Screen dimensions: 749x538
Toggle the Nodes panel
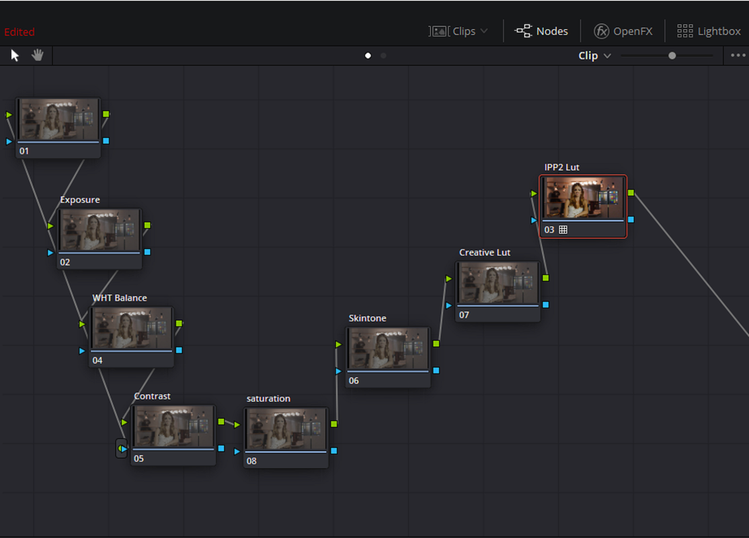coord(541,31)
